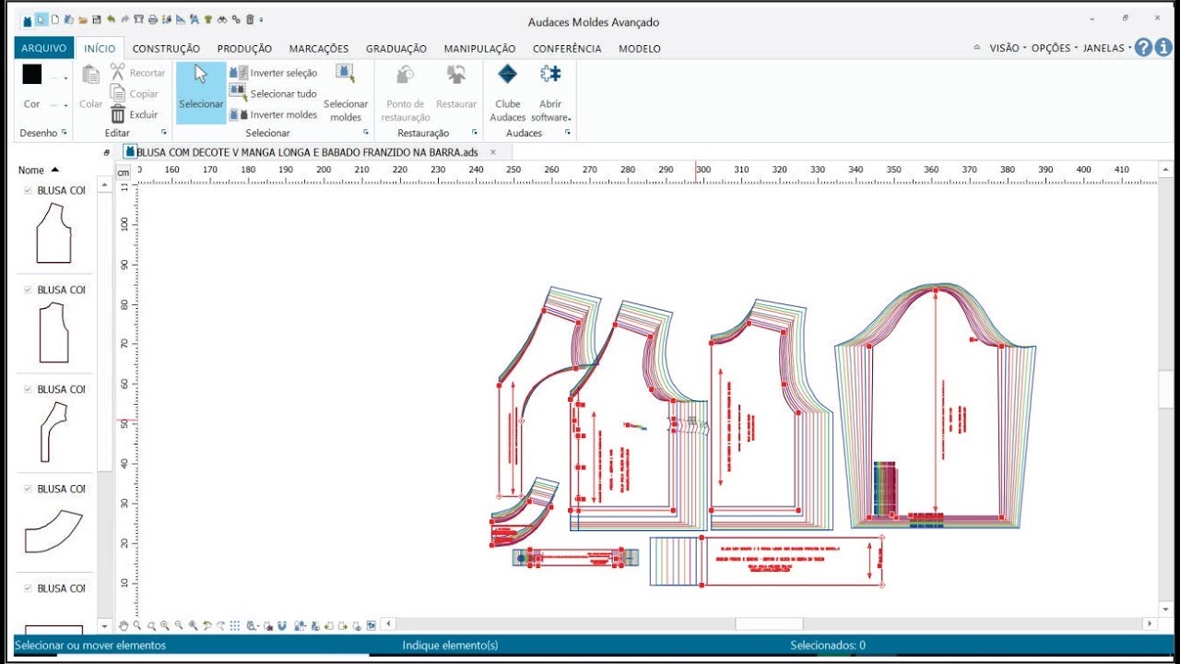Switch to the CONSTRUÇÃO ribbon tab

(x=166, y=49)
